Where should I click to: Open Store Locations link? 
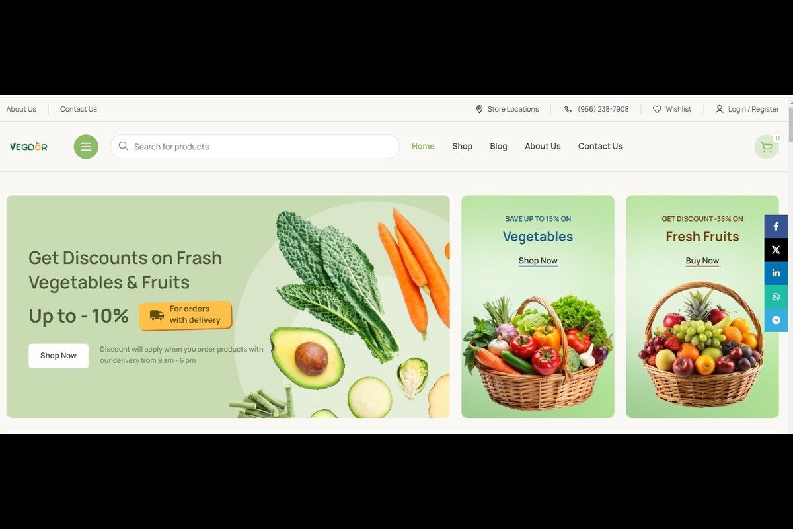(x=507, y=109)
